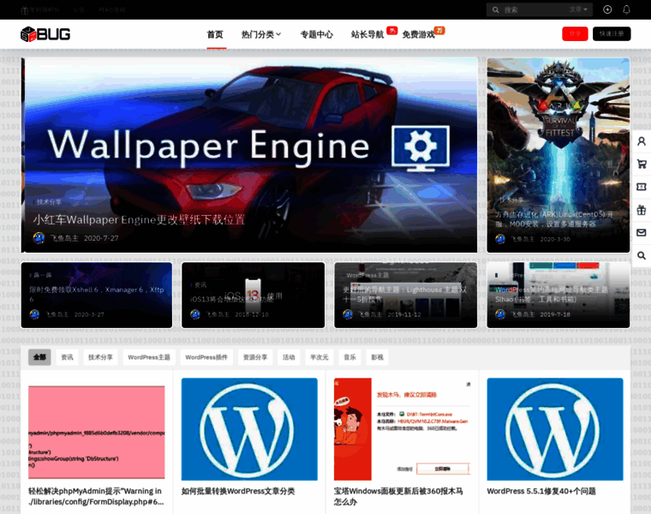
Task: Open 站长导航 nav item
Action: tap(367, 34)
